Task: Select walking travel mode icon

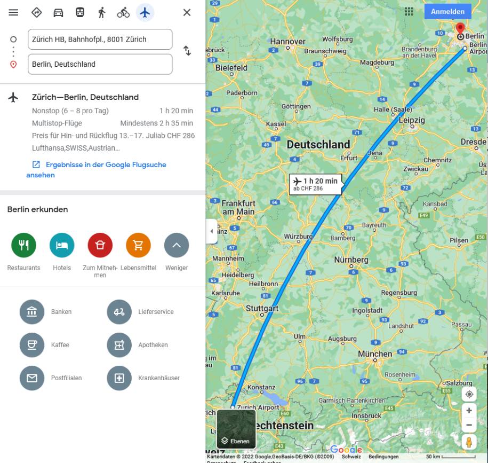Action: click(x=101, y=12)
